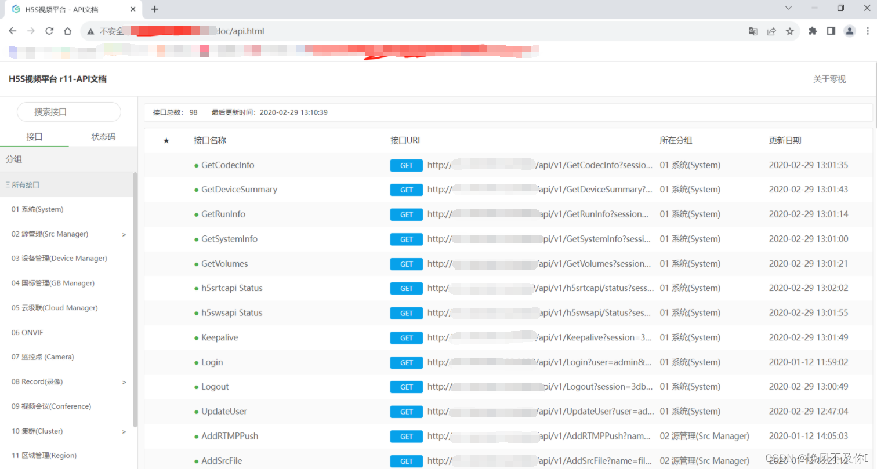
Task: Expand the 08 Record(录像) arrow
Action: click(124, 382)
